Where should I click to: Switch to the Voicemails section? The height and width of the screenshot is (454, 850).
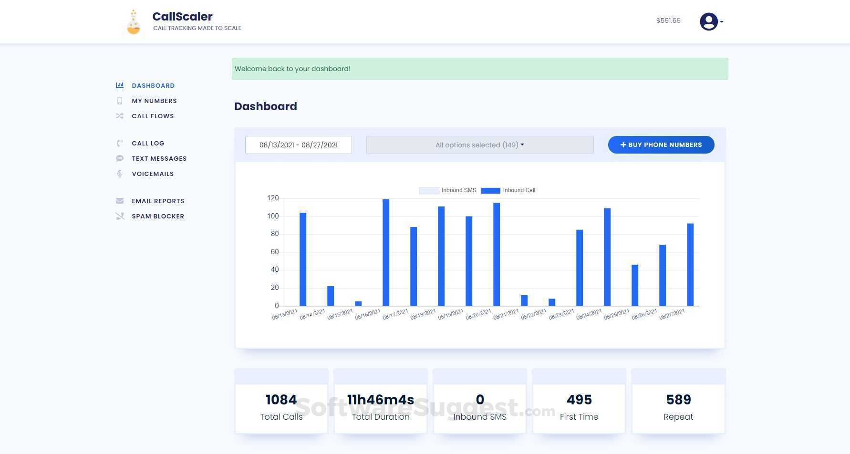point(153,174)
